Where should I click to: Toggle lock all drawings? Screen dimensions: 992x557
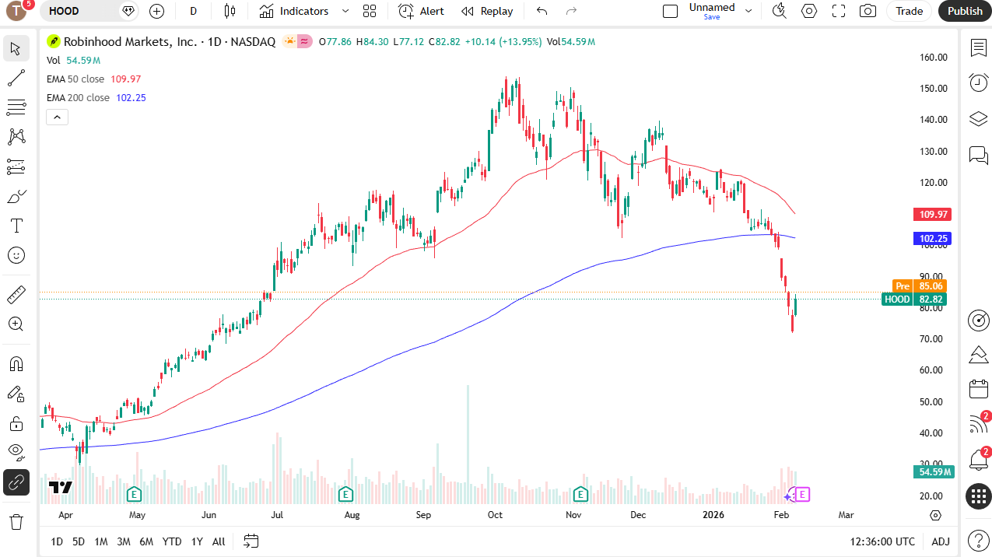point(16,423)
